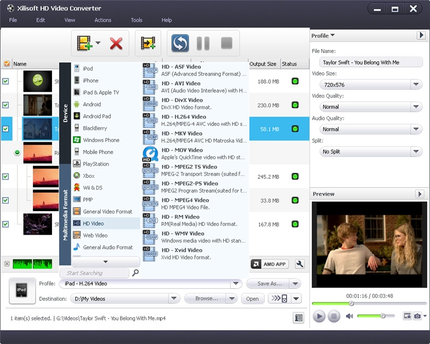The image size is (430, 344).
Task: Expand the Profile combo box arrow
Action: click(x=236, y=283)
